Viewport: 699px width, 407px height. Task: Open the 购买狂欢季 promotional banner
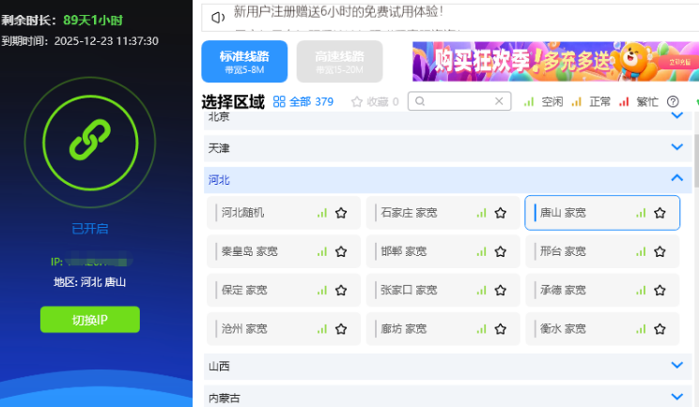click(551, 62)
